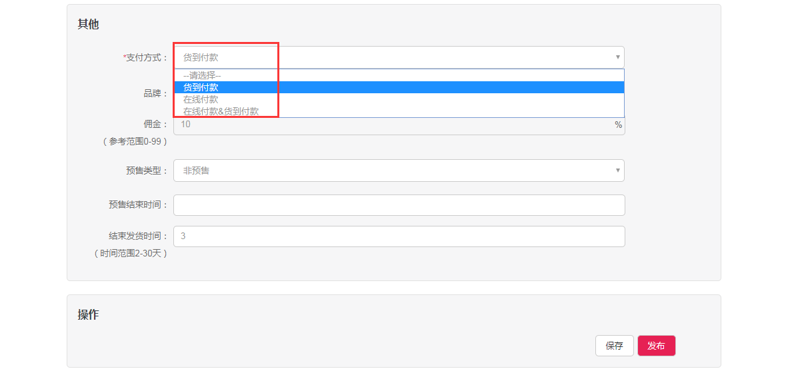Pick 在线付款 from the payment list
This screenshot has height=371, width=800.
click(x=399, y=99)
